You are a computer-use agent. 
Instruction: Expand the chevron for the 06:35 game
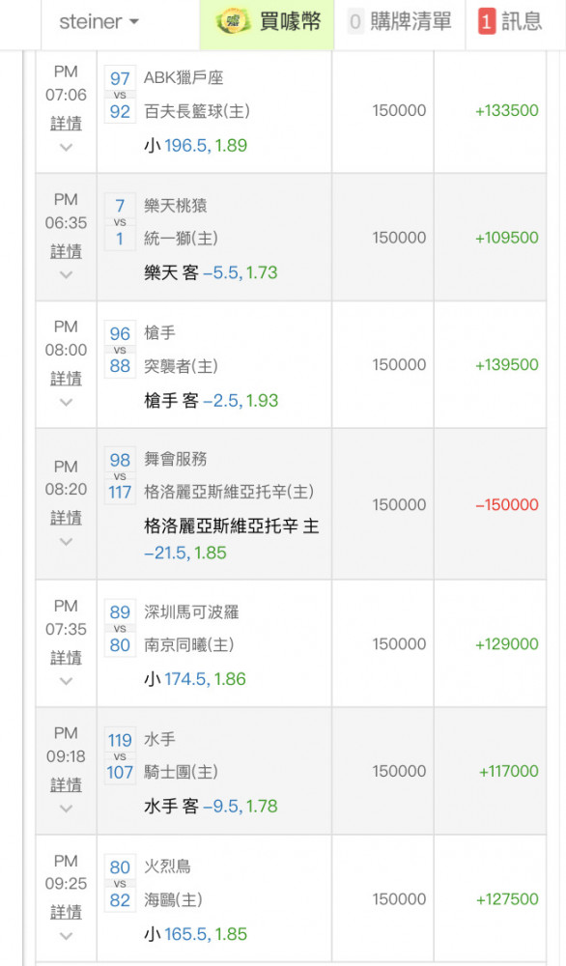66,274
